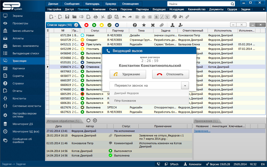Click the phone icon in status bar
267x167 pixels.
coord(158,164)
